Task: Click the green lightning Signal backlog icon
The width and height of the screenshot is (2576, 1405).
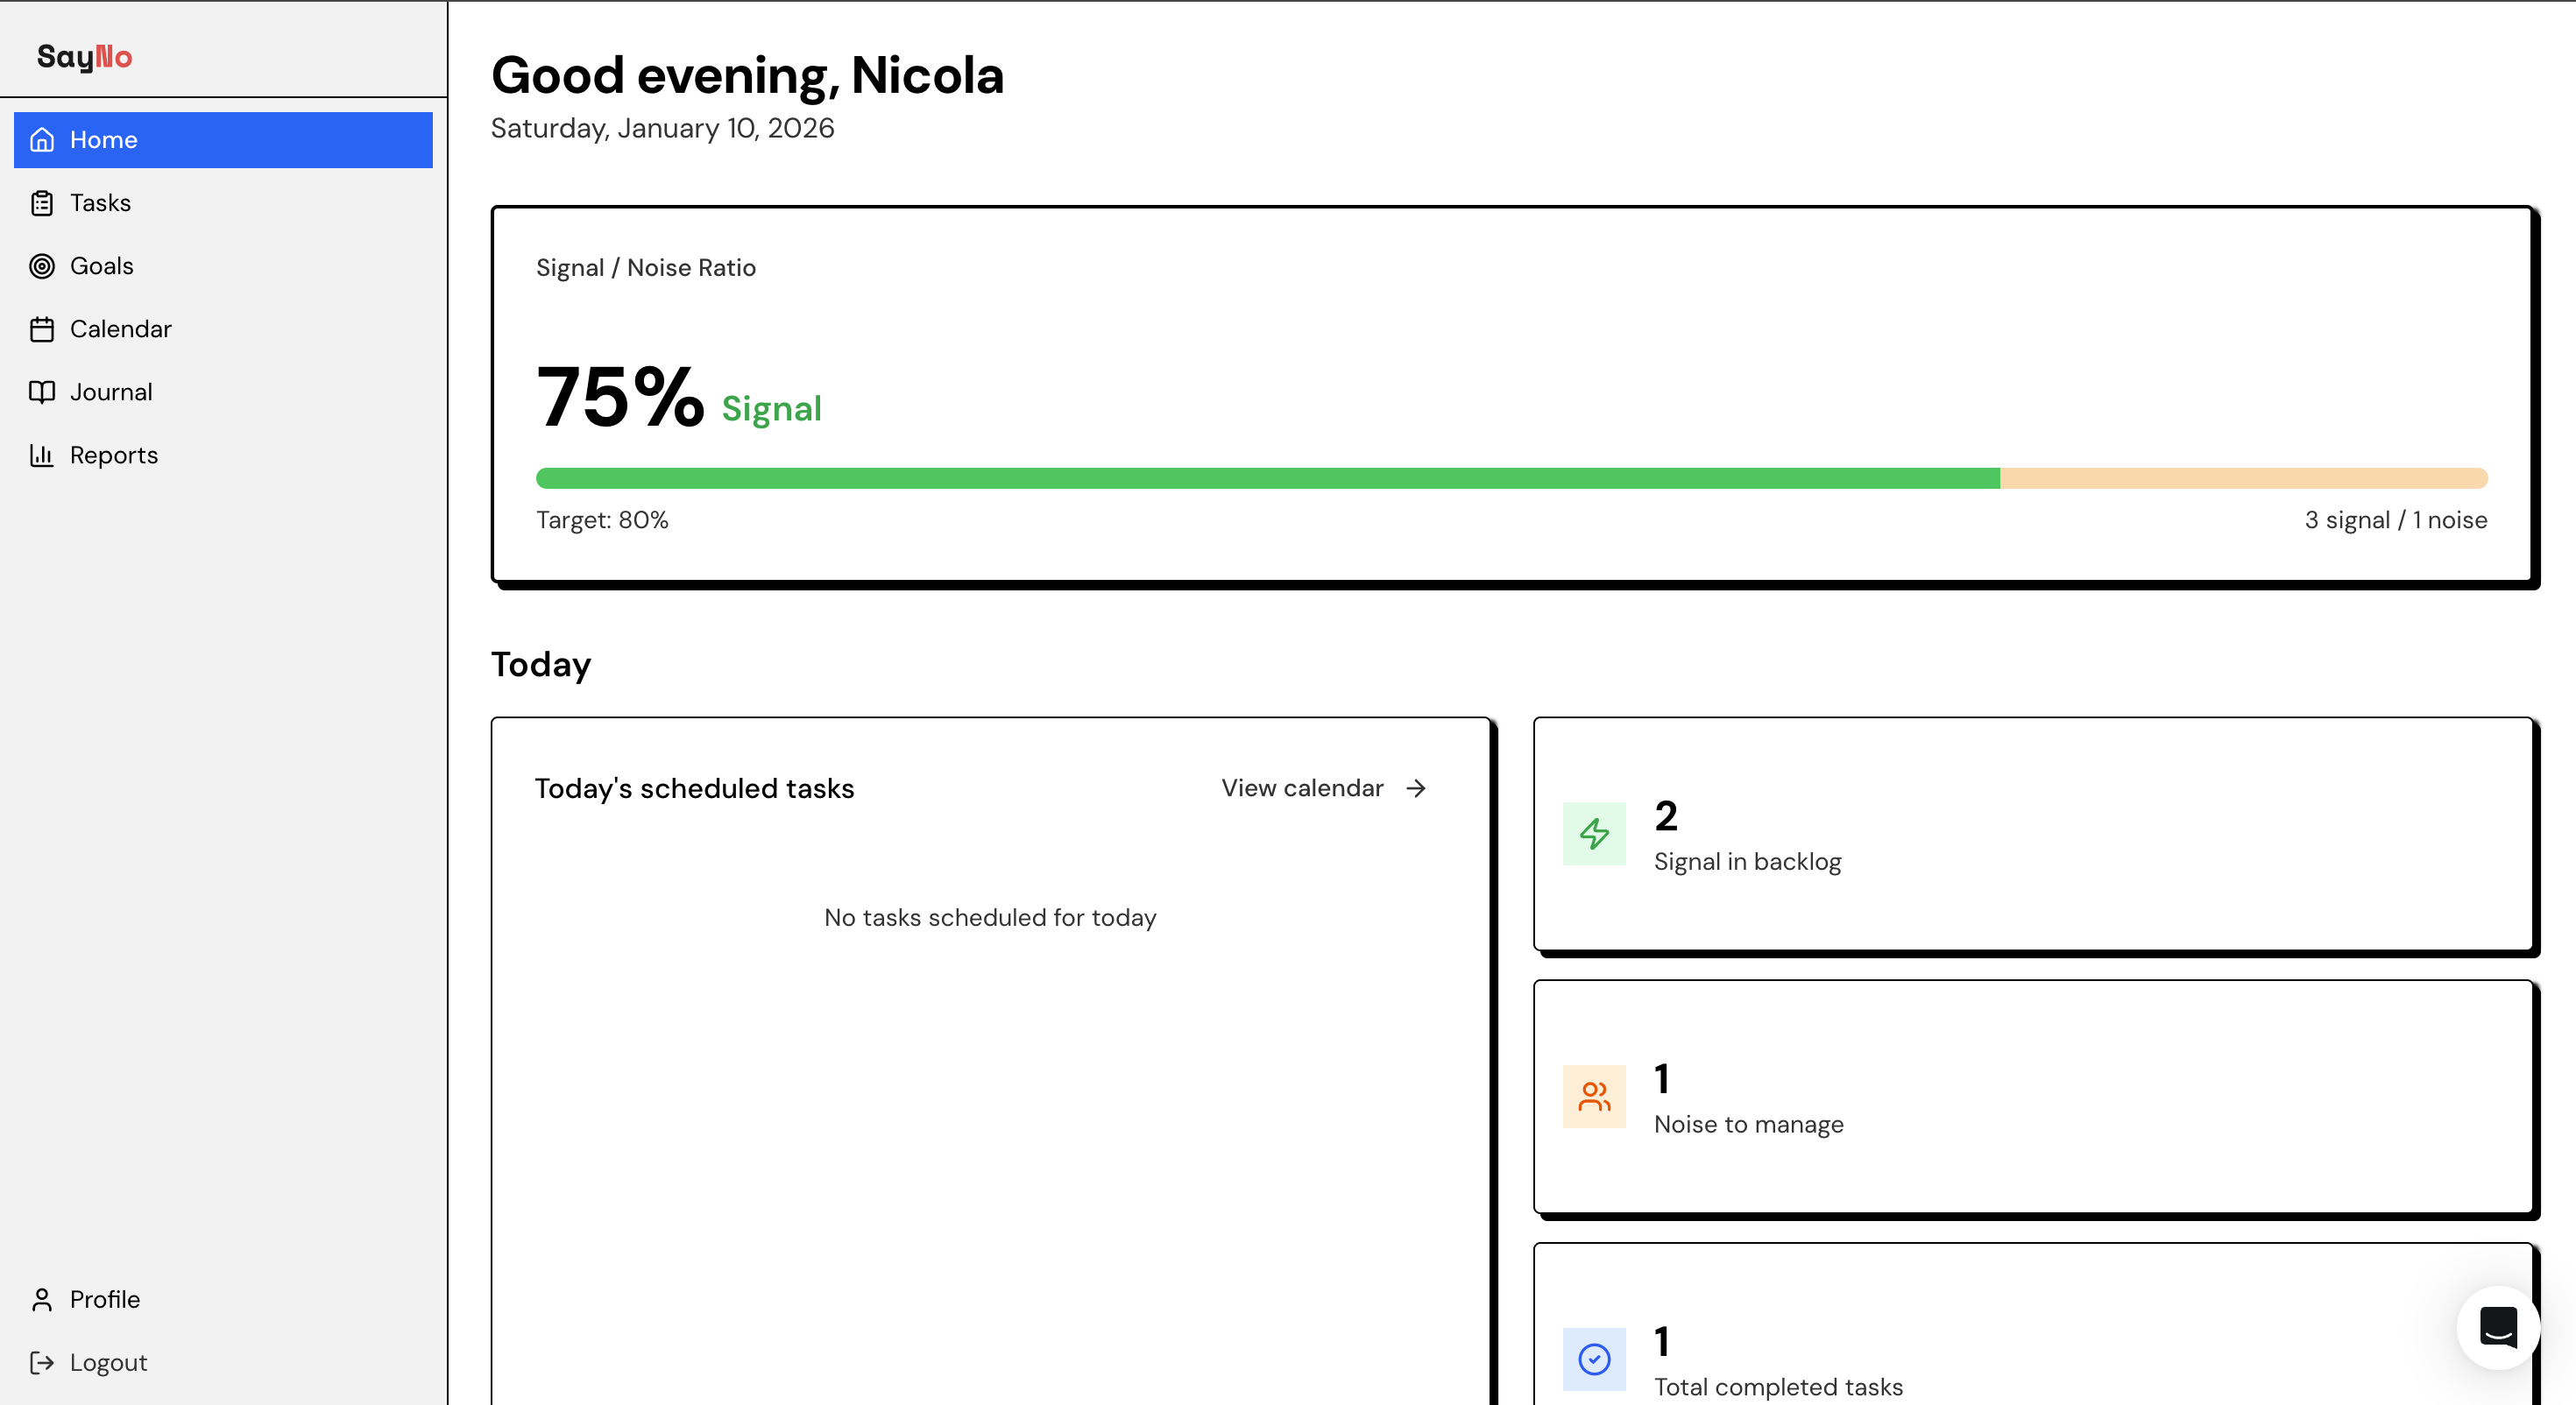Action: click(x=1594, y=834)
